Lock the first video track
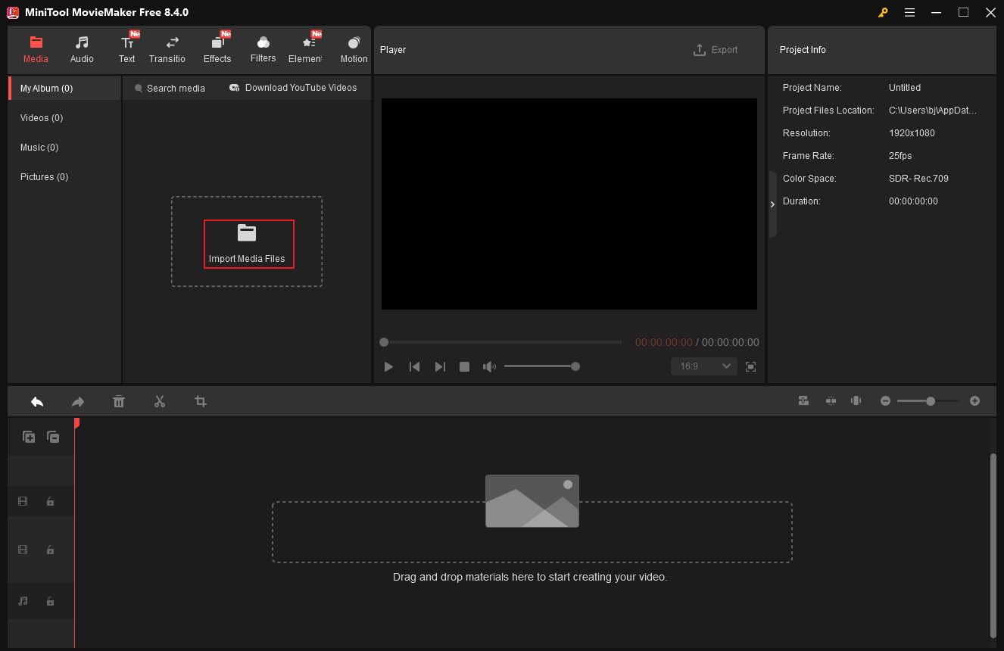The width and height of the screenshot is (1004, 651). click(x=50, y=501)
